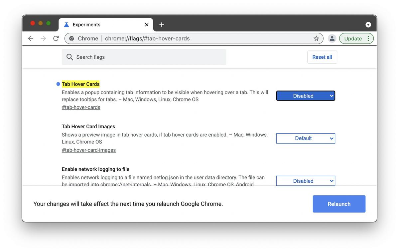The image size is (399, 251).
Task: Open tab search via the down-arrow circle
Action: pyautogui.click(x=368, y=25)
